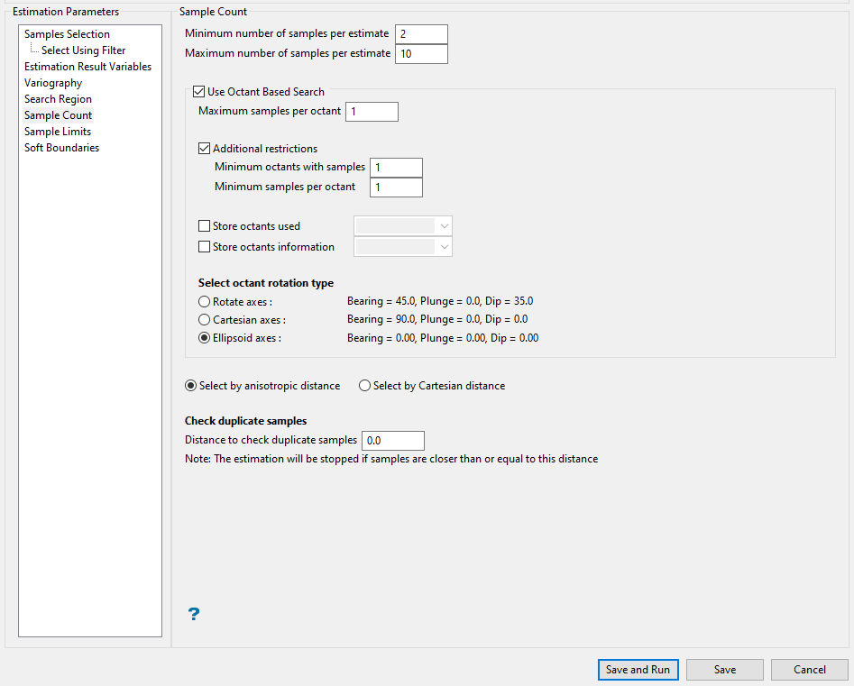Switch to Sample Limits settings
Image resolution: width=854 pixels, height=686 pixels.
click(x=58, y=132)
